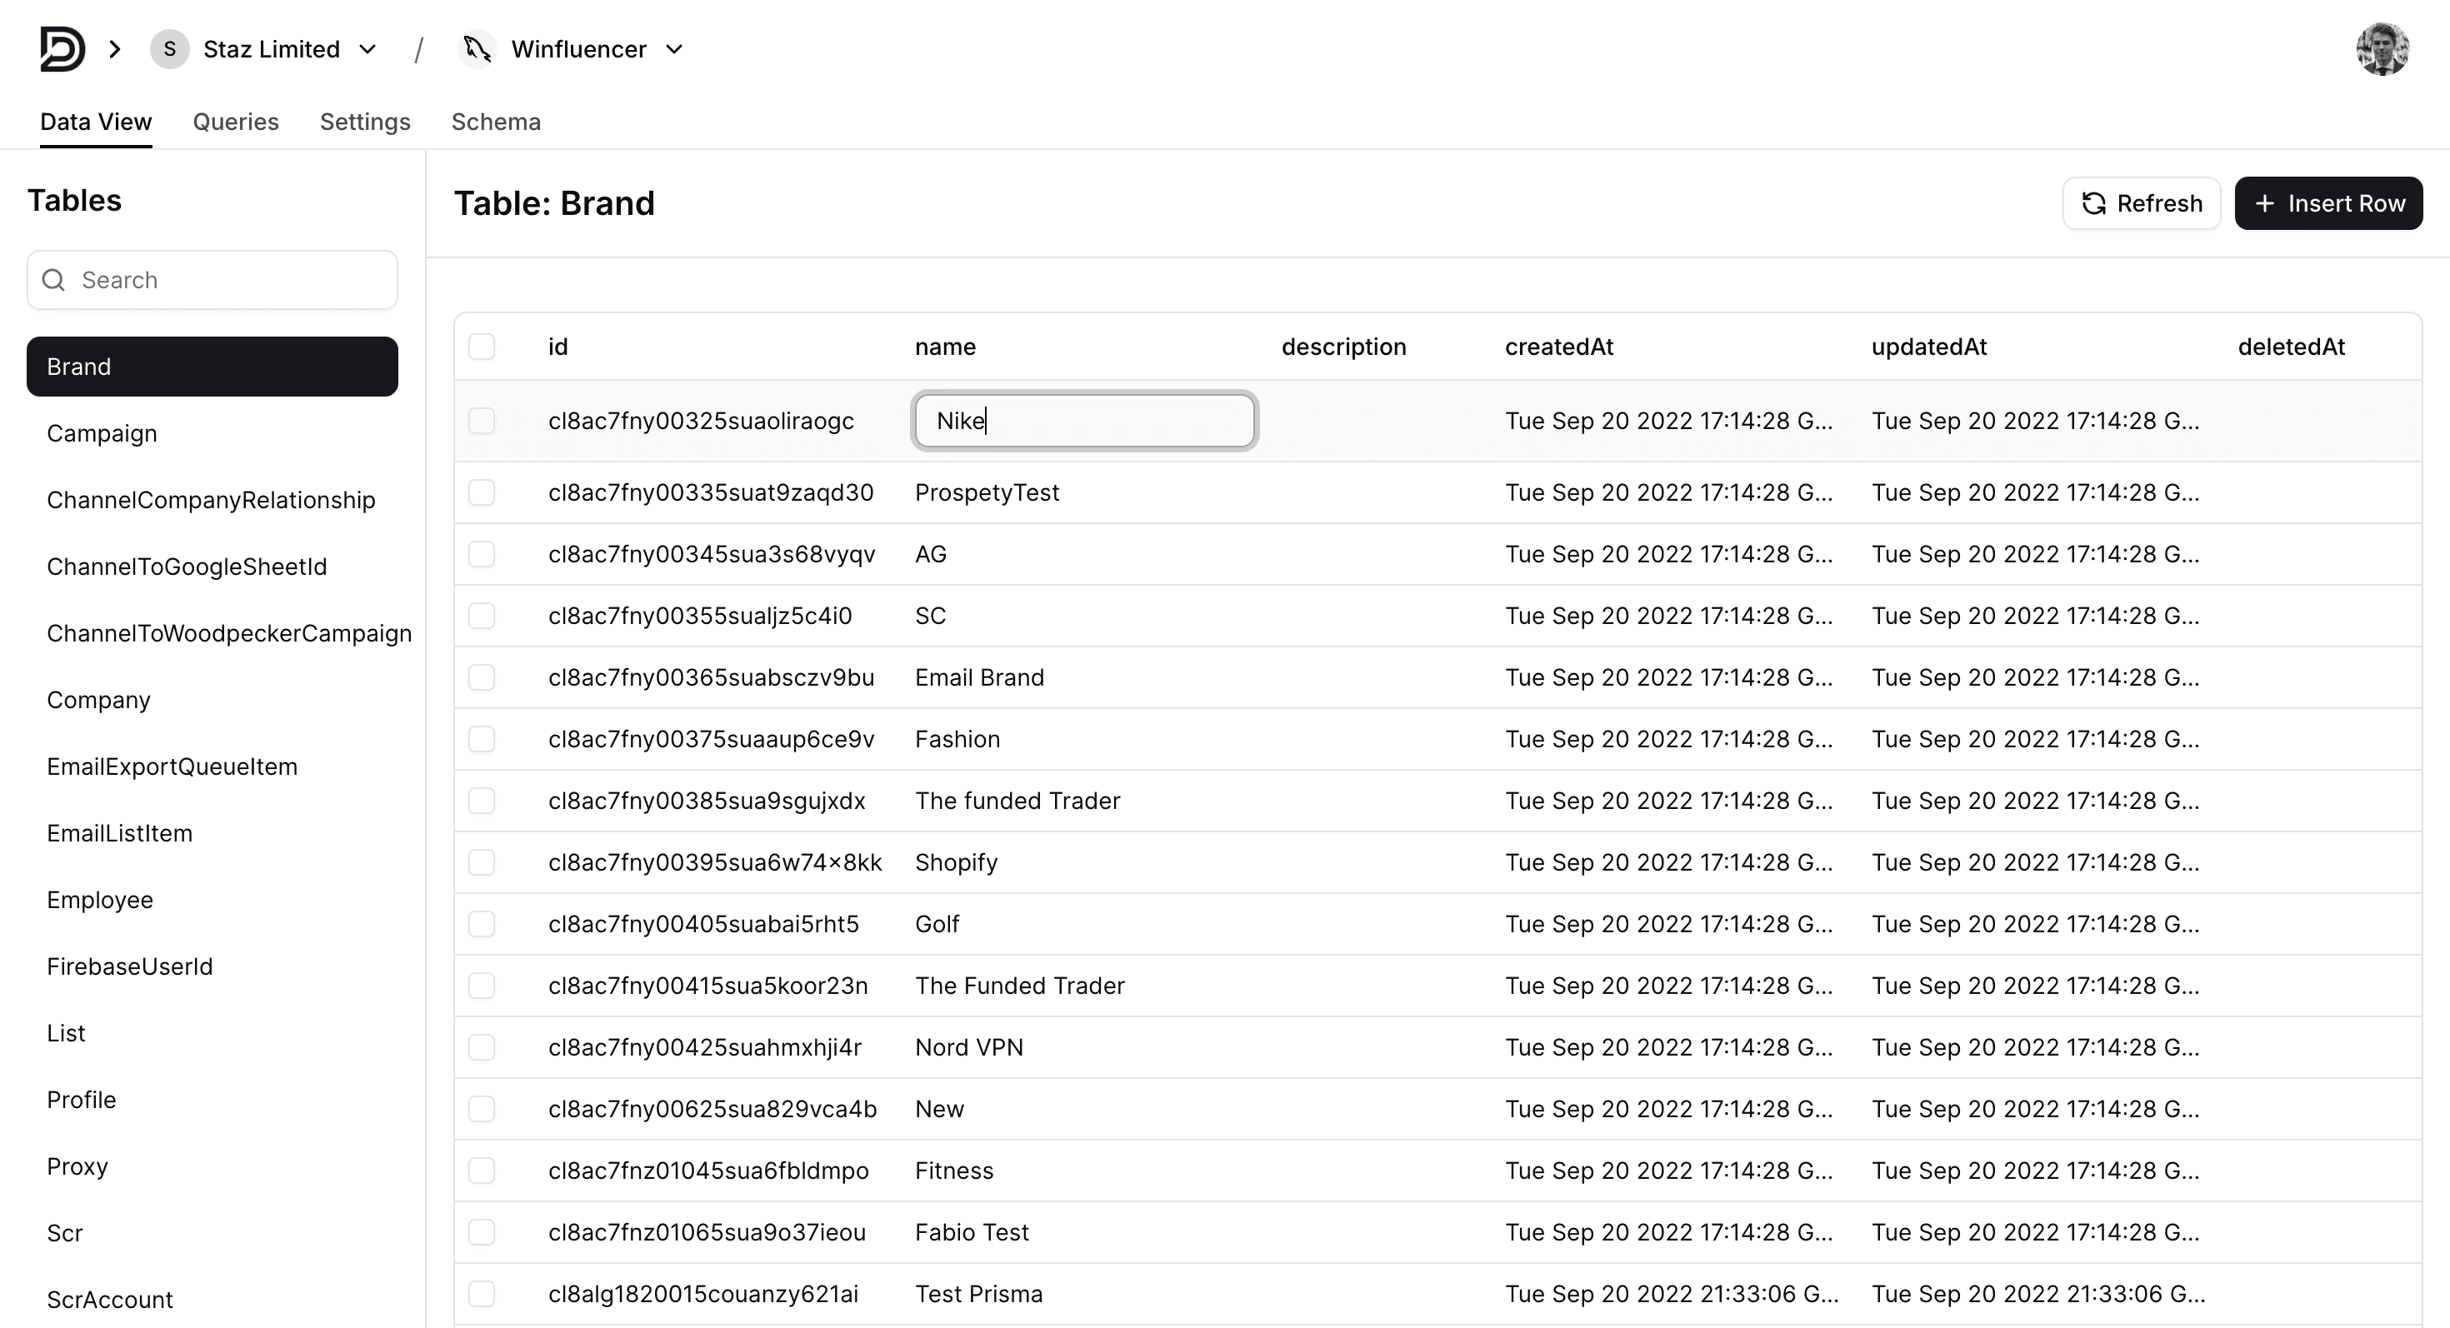Check the row with name Nike

482,420
